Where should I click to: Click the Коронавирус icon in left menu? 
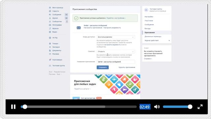coord(50,59)
